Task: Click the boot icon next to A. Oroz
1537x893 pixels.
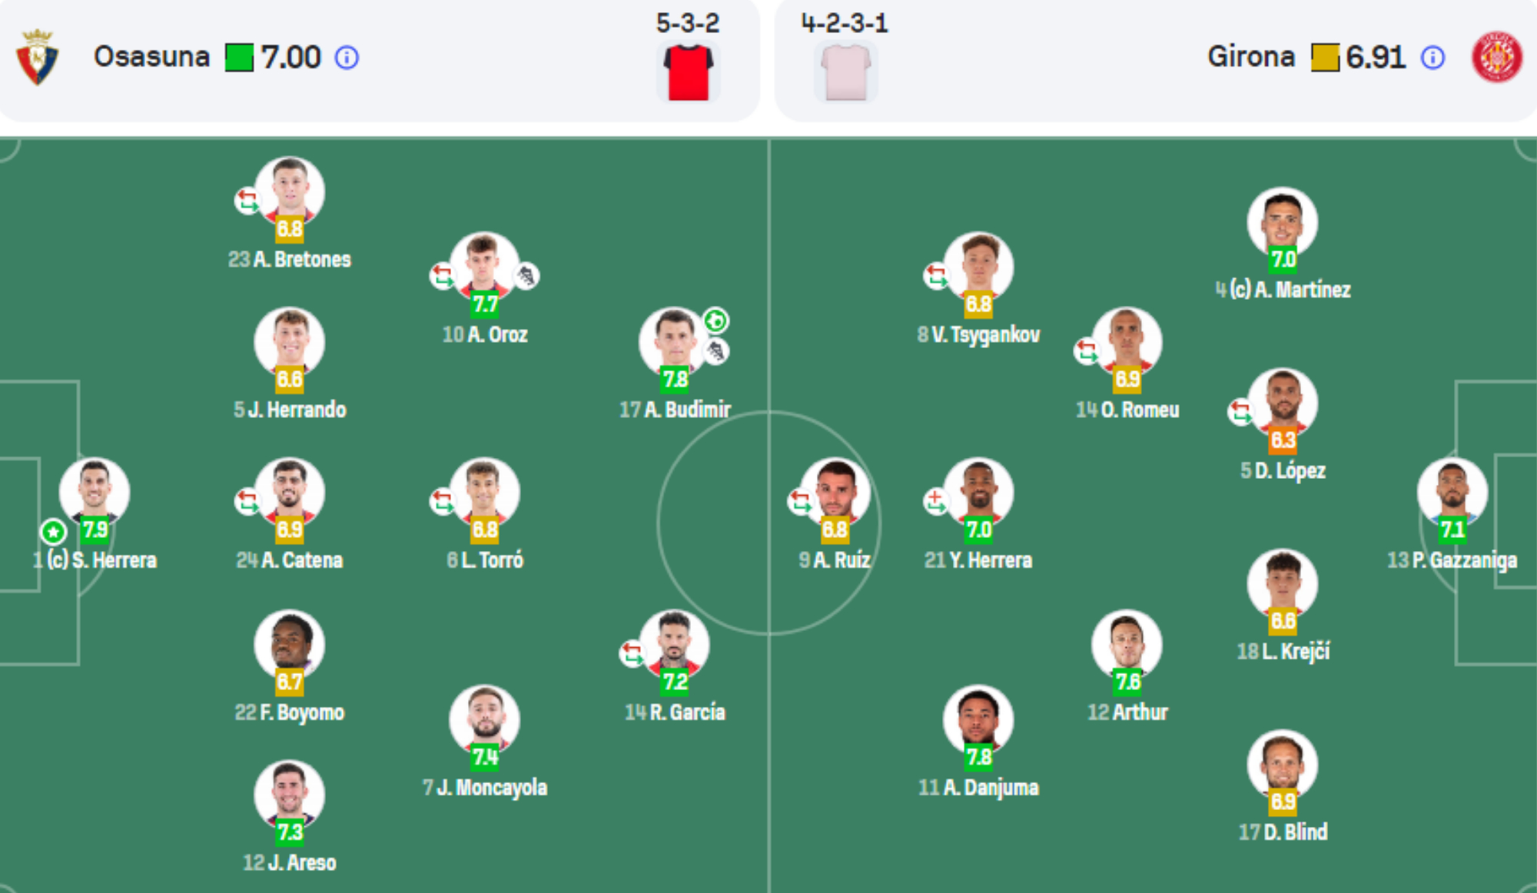Action: coord(526,276)
